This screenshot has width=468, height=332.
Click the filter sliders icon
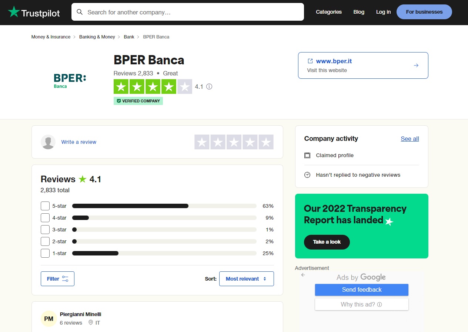click(65, 279)
